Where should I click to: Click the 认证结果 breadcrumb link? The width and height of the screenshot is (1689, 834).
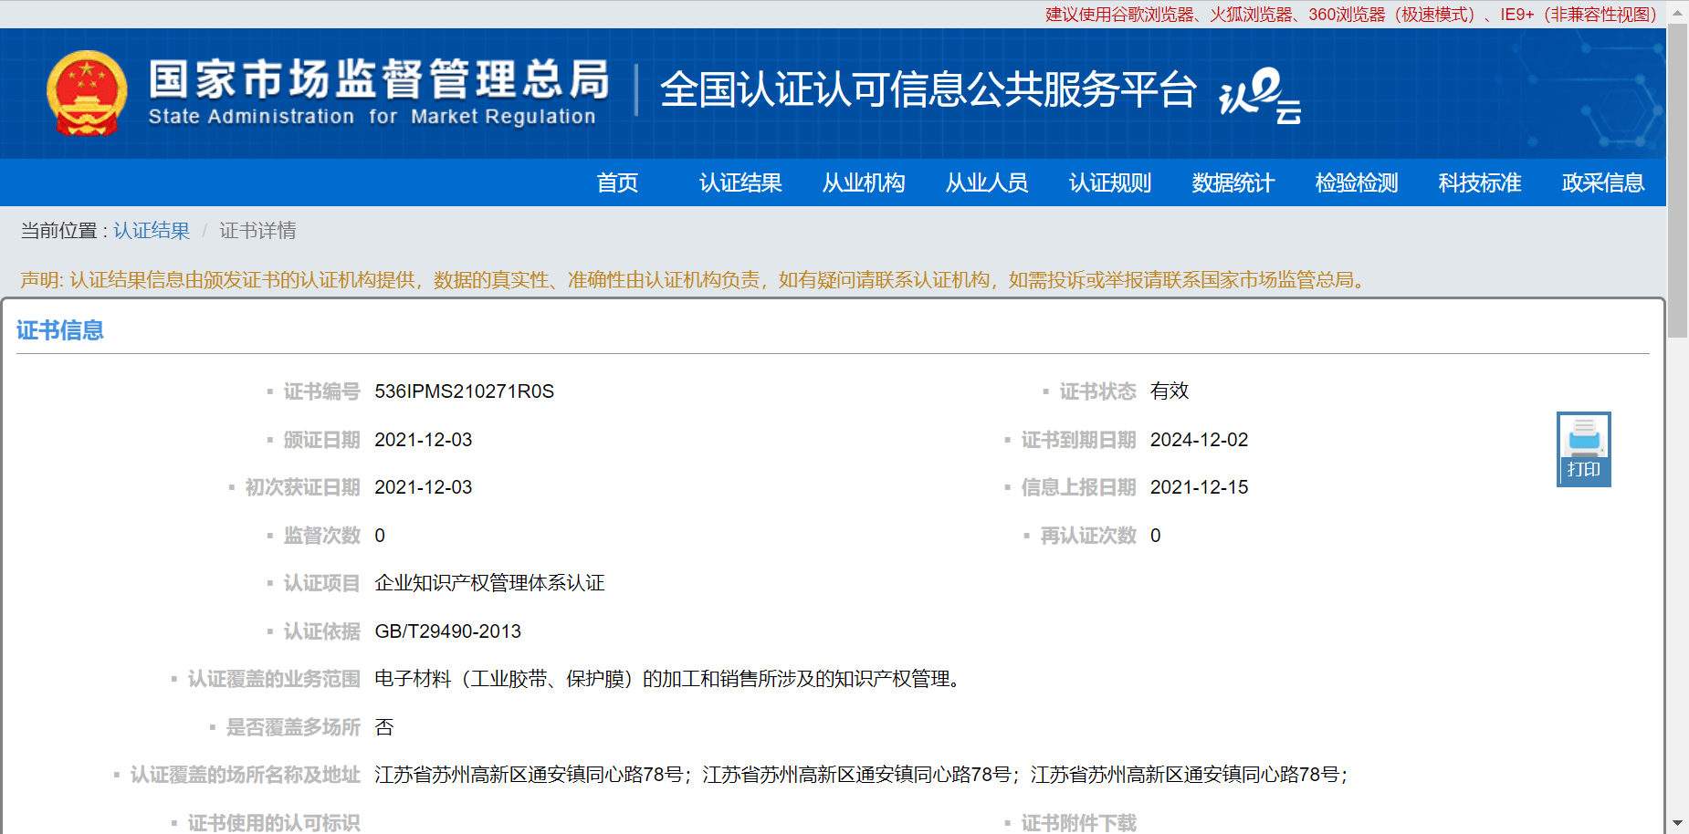coord(152,231)
